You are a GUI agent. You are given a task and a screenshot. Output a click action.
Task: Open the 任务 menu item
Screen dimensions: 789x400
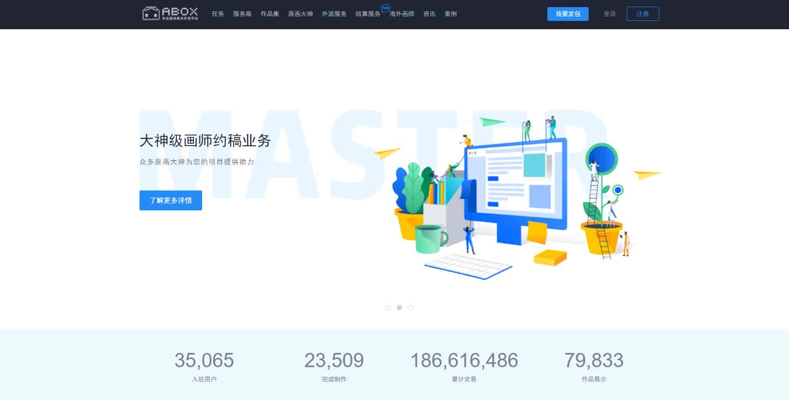click(218, 14)
